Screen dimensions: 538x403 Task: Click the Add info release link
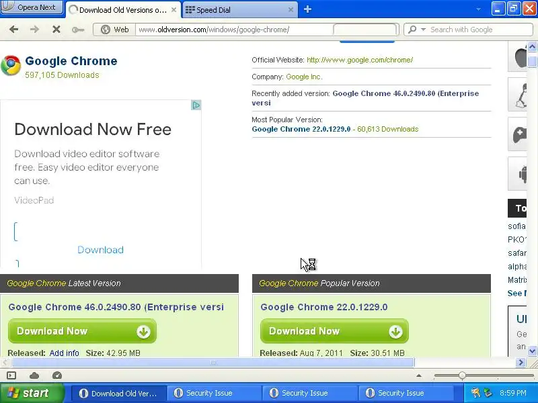pyautogui.click(x=64, y=353)
